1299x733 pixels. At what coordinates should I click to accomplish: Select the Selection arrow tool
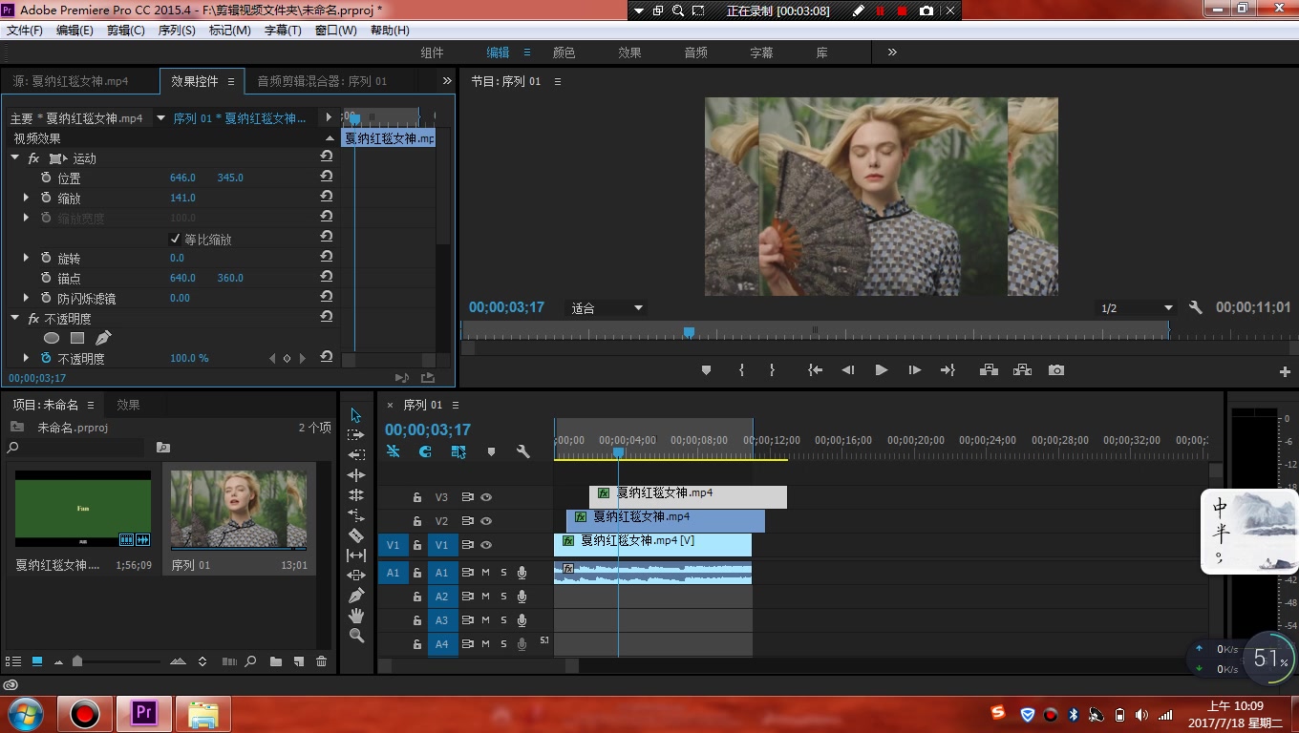coord(356,415)
